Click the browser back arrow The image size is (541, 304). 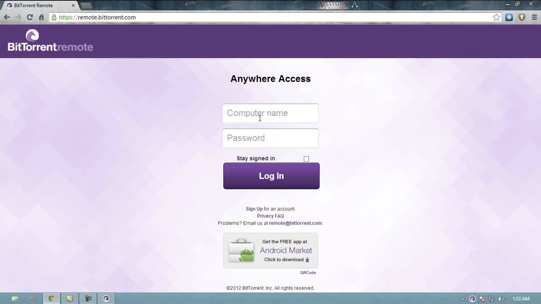click(x=7, y=17)
